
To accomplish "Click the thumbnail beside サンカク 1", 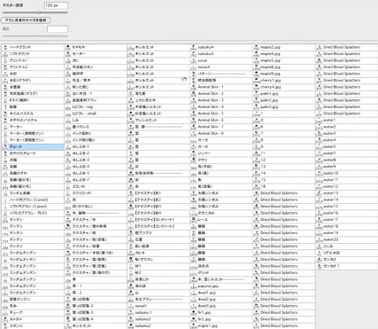I will [x=319, y=266].
